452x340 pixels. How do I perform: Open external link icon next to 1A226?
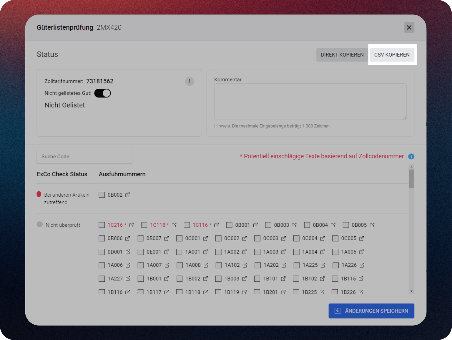[362, 265]
